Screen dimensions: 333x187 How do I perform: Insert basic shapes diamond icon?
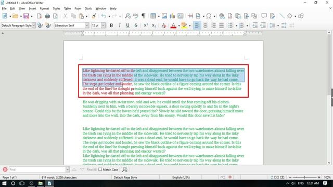click(290, 16)
